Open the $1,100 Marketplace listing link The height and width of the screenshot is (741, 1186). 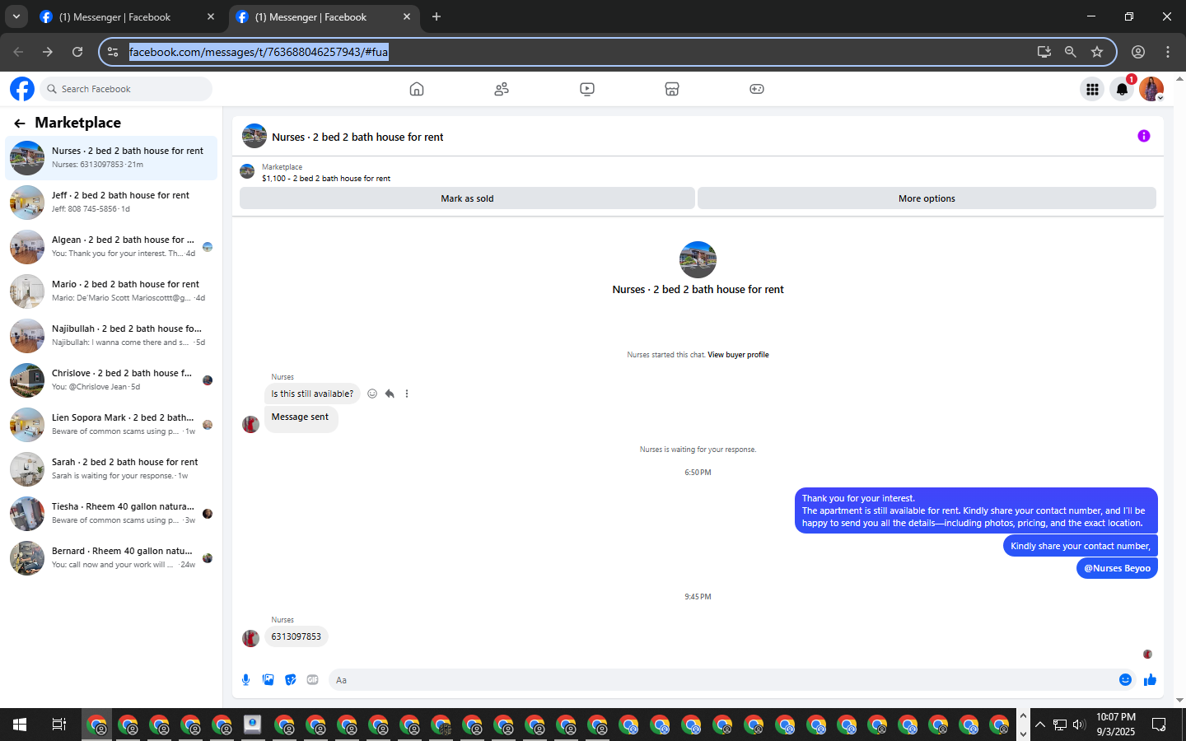326,178
